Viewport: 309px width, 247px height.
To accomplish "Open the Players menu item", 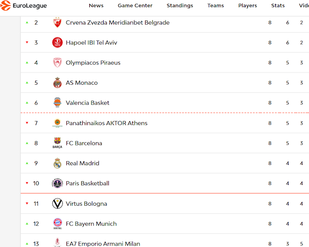I will tap(248, 6).
